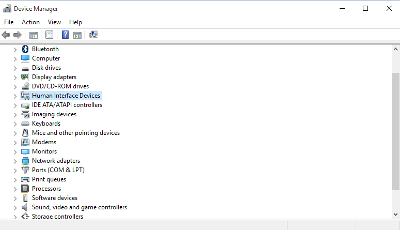
Task: Click the Forward arrow toolbar icon
Action: (18, 35)
